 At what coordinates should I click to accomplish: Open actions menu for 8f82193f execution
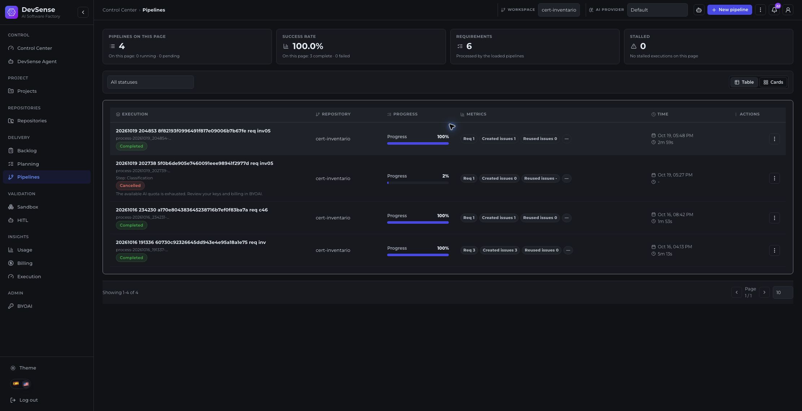774,139
